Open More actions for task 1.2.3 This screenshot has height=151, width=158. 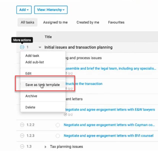(x=22, y=136)
